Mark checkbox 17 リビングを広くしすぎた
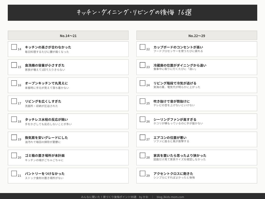The height and width of the screenshot is (199, 265). pyautogui.click(x=14, y=101)
